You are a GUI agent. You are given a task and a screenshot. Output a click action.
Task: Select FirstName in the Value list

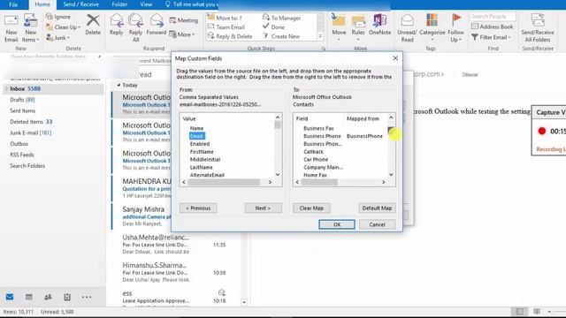[202, 152]
